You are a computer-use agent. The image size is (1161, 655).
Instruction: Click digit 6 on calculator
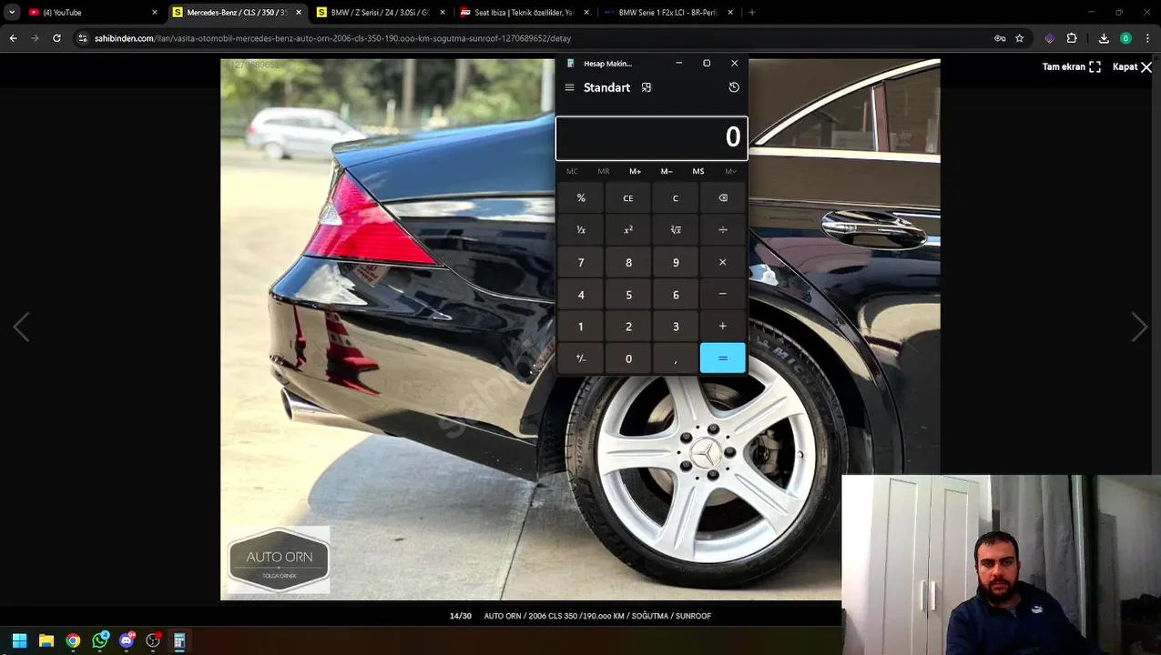[676, 295]
